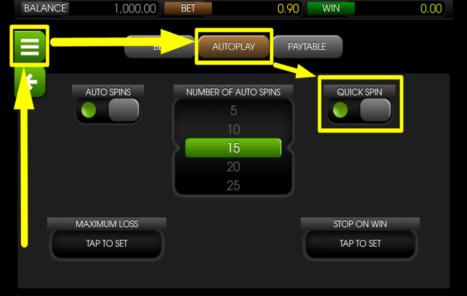
Task: Open the green hamburger menu icon
Action: point(30,46)
